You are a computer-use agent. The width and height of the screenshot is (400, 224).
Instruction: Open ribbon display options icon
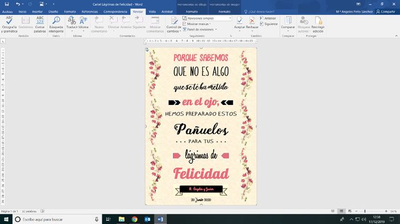click(x=358, y=4)
